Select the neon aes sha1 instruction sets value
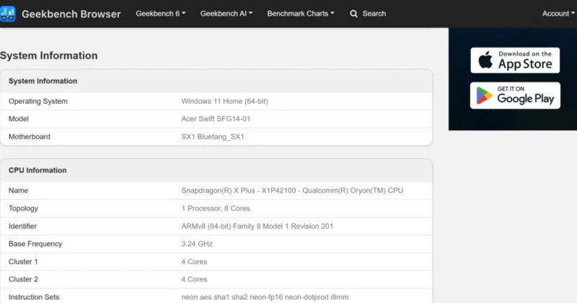The image size is (577, 303). (x=265, y=297)
